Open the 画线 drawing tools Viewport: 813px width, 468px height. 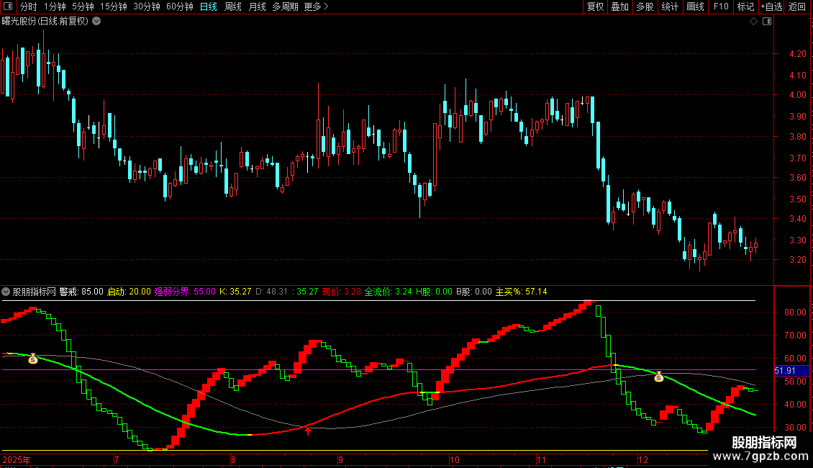pyautogui.click(x=695, y=6)
